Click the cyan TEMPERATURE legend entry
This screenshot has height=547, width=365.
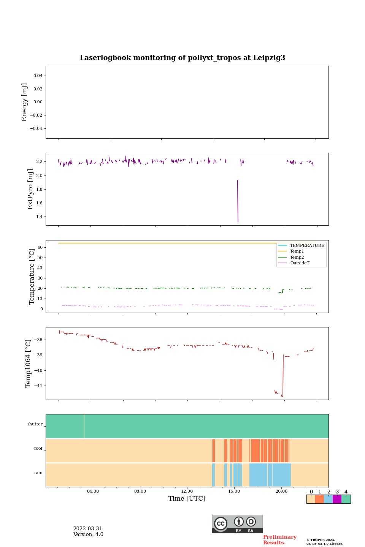(307, 246)
